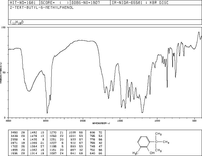The image size is (202, 156).
Task: Click the TRANSMITTANCE axis title
Action: click(x=1, y=73)
